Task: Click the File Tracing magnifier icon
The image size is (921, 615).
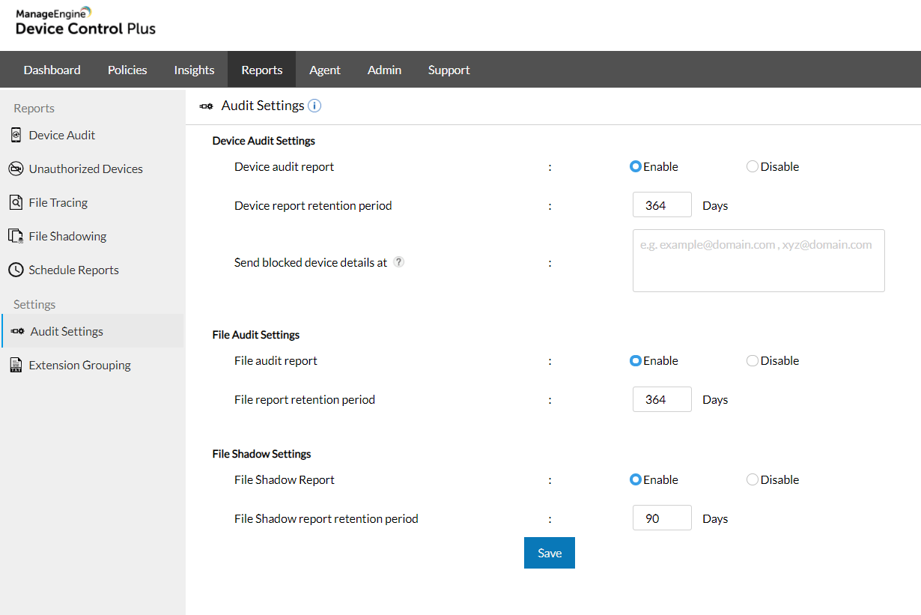Action: tap(16, 203)
